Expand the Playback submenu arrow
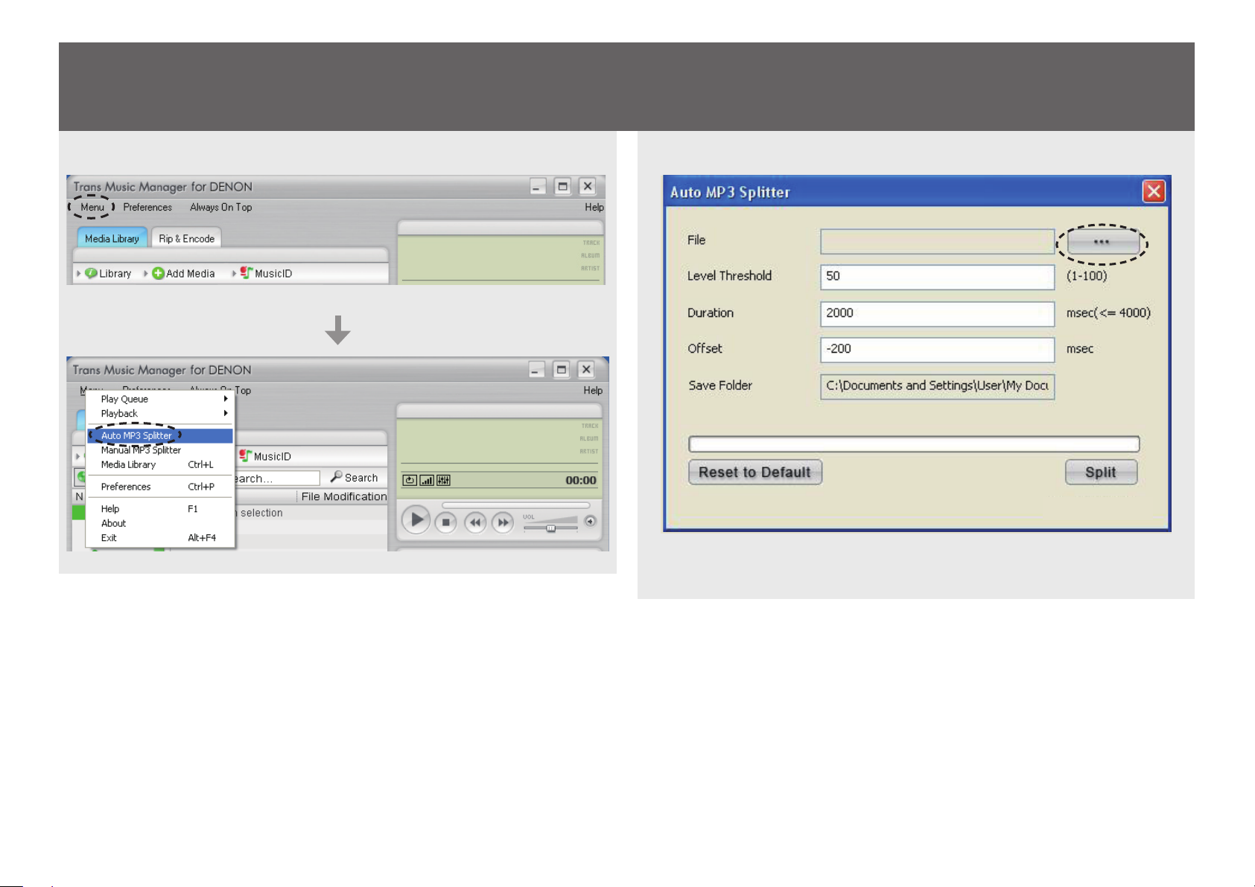 [x=225, y=414]
